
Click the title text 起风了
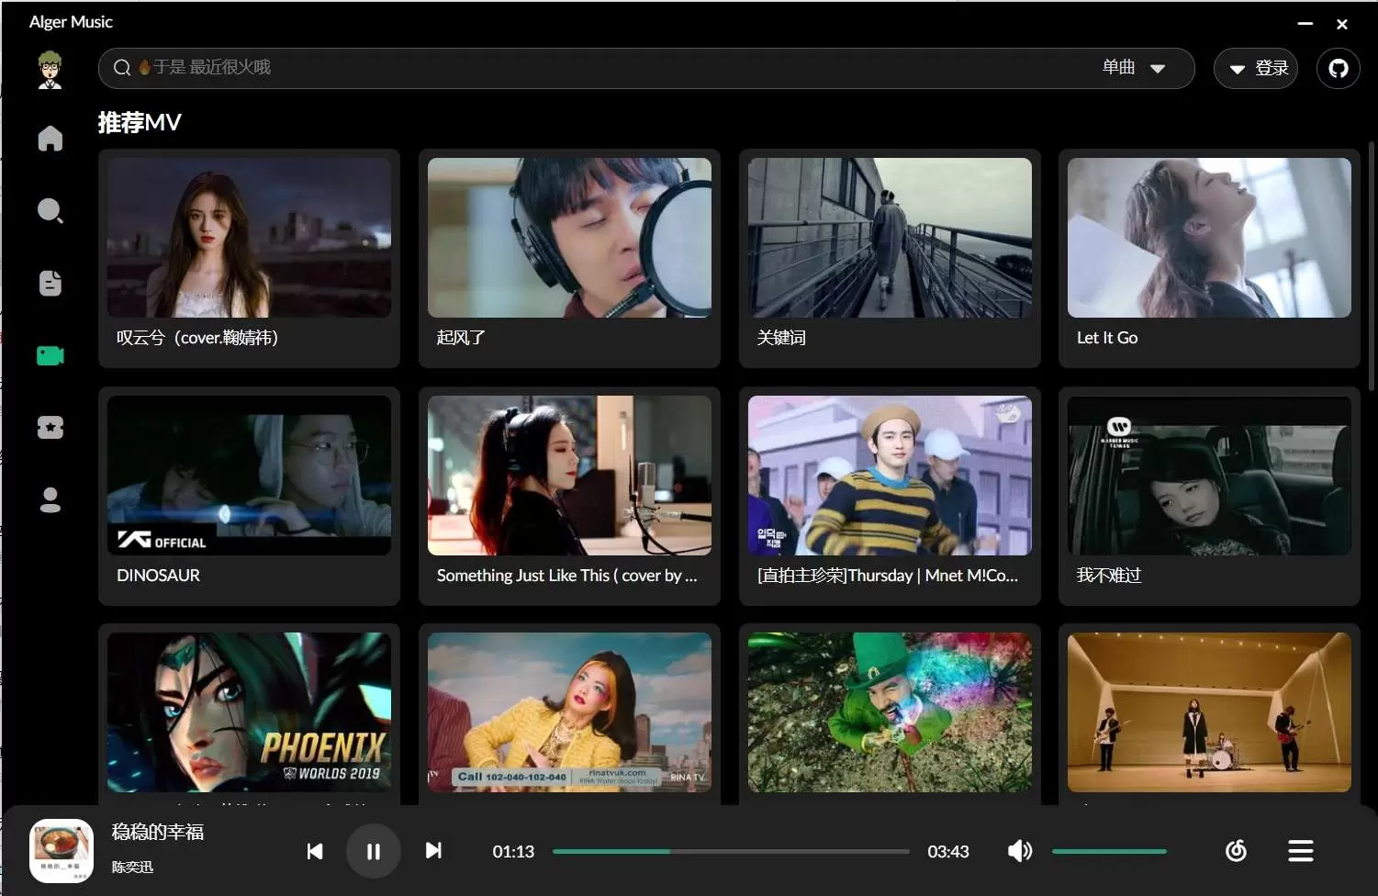point(461,338)
